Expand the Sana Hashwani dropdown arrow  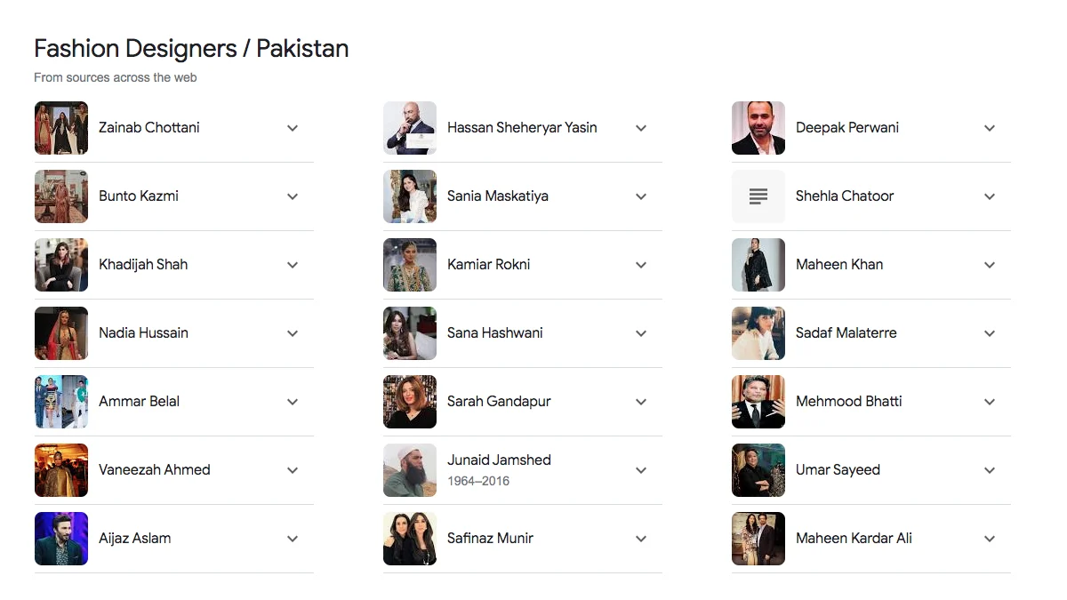641,333
